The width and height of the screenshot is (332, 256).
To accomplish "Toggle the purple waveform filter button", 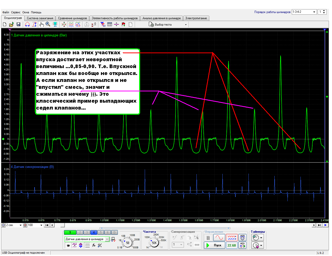I will coord(75,245).
